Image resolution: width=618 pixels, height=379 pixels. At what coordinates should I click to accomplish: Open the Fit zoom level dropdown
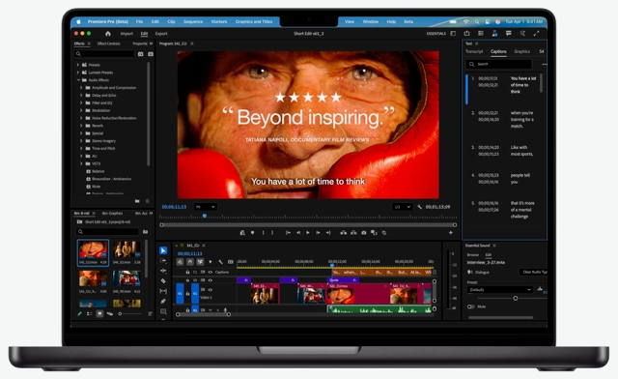205,207
